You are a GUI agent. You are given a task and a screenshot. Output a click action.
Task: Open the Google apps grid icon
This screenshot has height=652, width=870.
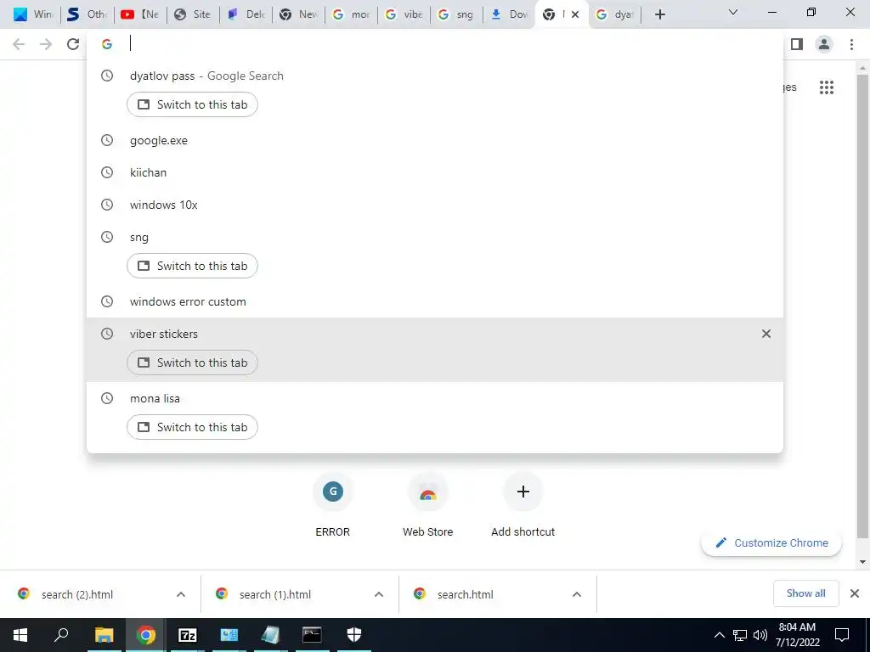click(826, 87)
